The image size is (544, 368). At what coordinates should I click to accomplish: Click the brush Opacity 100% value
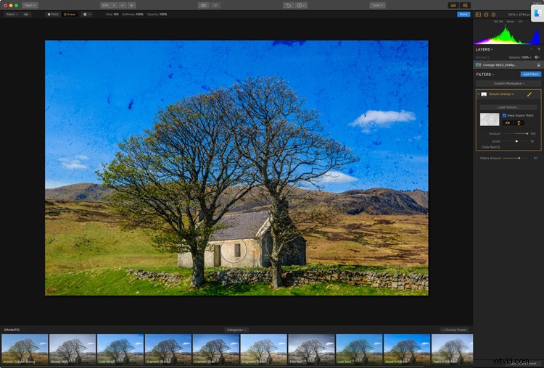tap(157, 14)
